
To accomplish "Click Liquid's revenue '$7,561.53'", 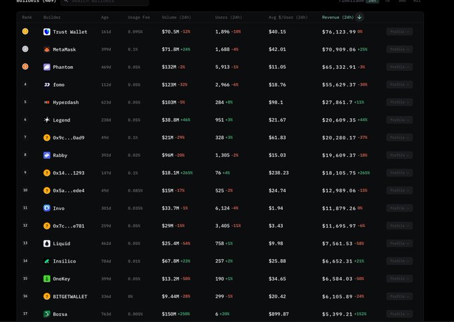I will 337,244.
